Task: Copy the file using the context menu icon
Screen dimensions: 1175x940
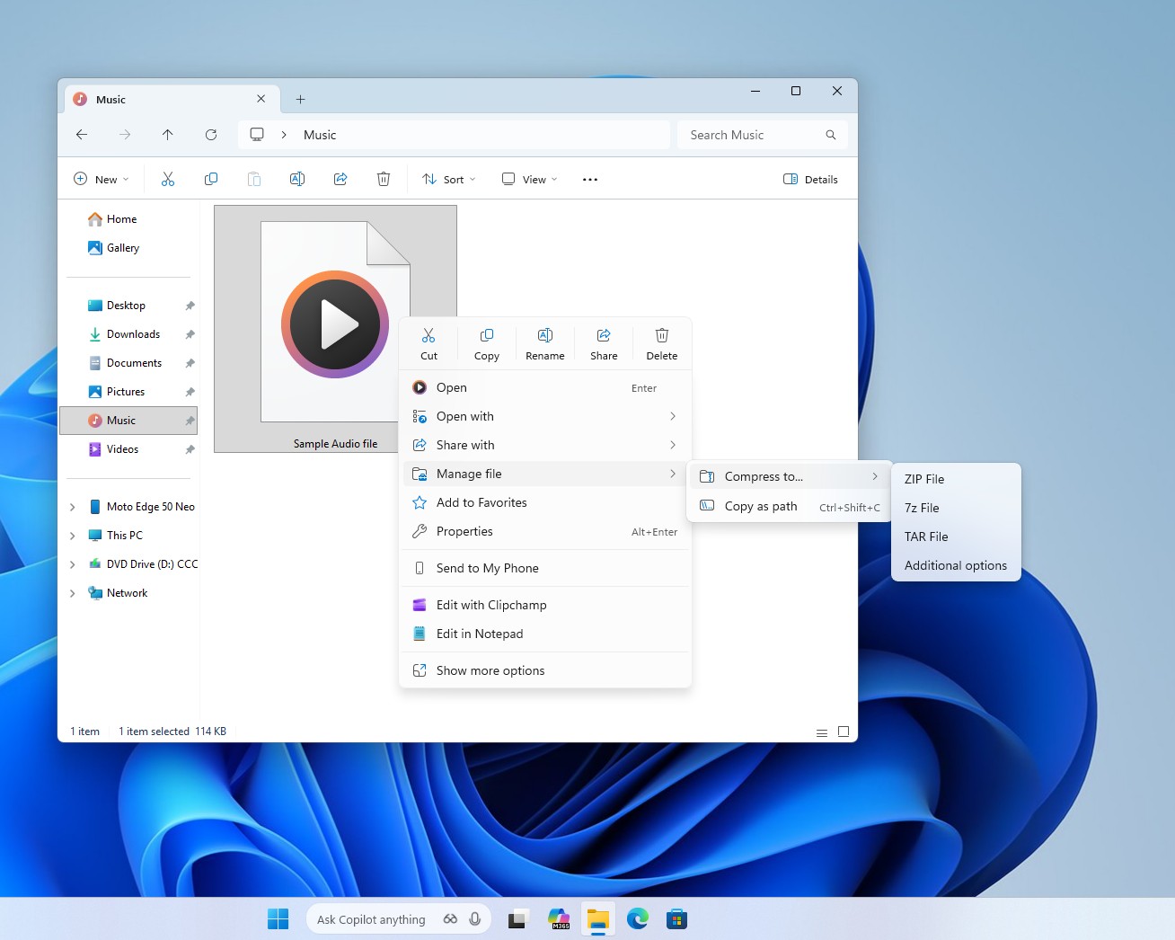Action: (x=486, y=342)
